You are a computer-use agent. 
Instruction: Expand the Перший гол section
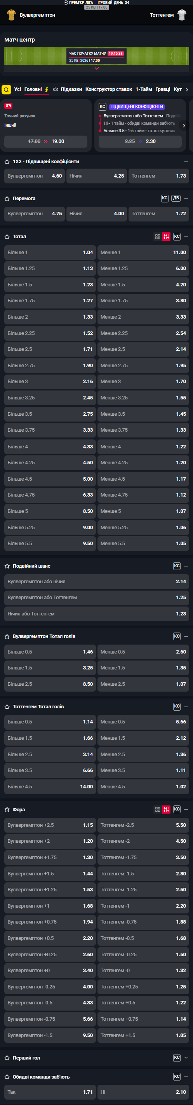(186, 1058)
